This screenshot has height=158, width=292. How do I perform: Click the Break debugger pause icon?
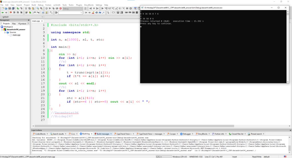click(x=127, y=8)
